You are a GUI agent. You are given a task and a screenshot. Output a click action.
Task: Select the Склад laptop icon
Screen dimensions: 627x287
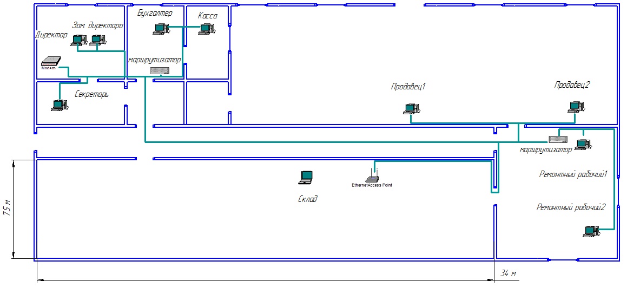coord(306,176)
